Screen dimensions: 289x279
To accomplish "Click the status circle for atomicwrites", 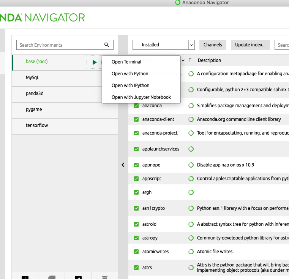I will [x=191, y=252].
